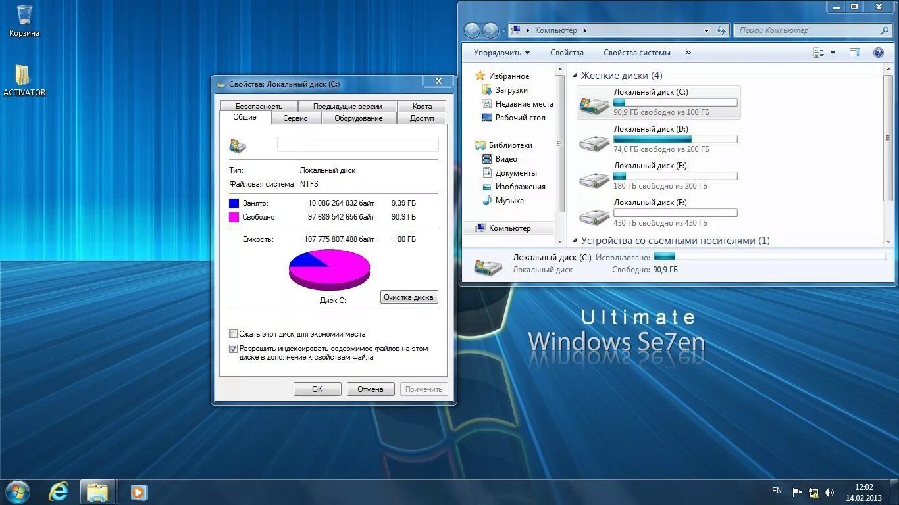Open the view options dropdown arrow
The image size is (899, 505).
(833, 53)
